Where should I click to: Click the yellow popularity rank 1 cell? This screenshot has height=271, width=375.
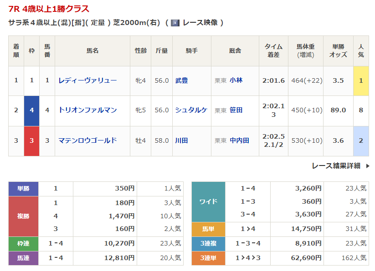(361, 80)
